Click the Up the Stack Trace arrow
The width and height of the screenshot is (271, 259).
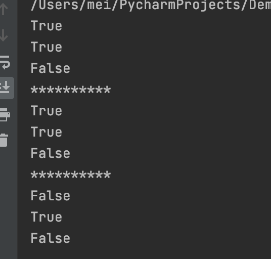point(4,9)
